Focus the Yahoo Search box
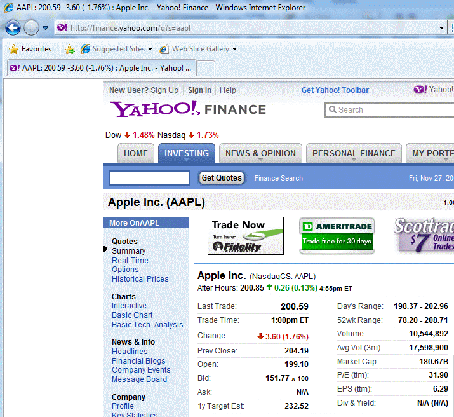Image resolution: width=454 pixels, height=417 pixels. [389, 109]
